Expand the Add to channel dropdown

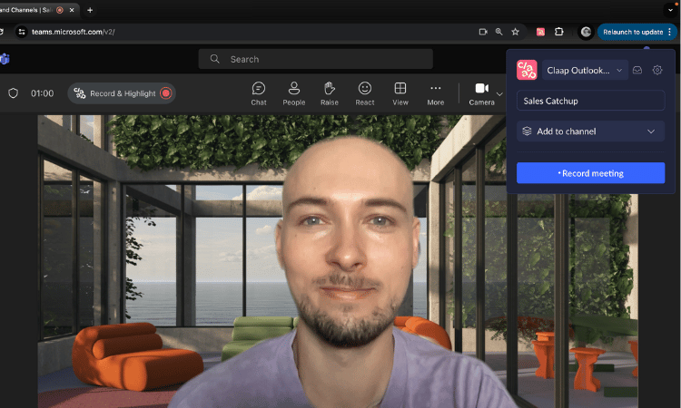tap(590, 131)
